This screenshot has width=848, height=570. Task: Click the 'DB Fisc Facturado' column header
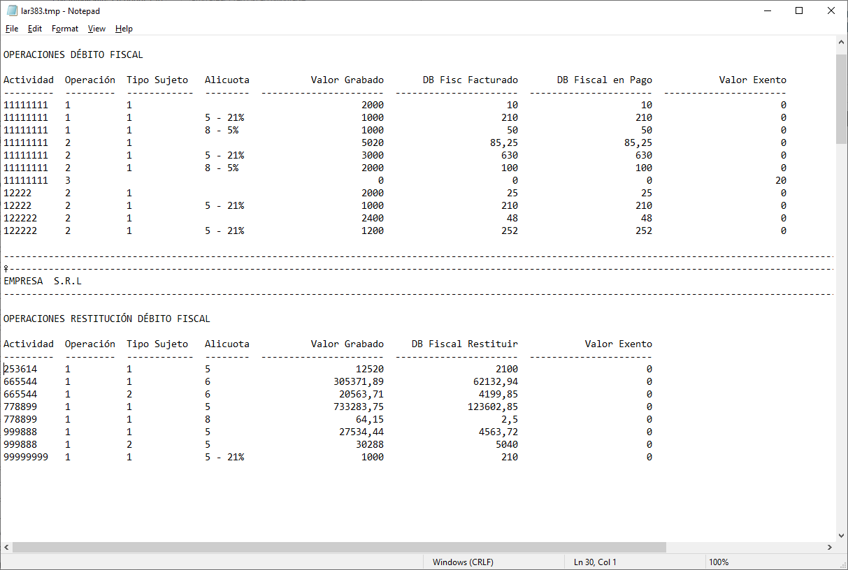[470, 80]
